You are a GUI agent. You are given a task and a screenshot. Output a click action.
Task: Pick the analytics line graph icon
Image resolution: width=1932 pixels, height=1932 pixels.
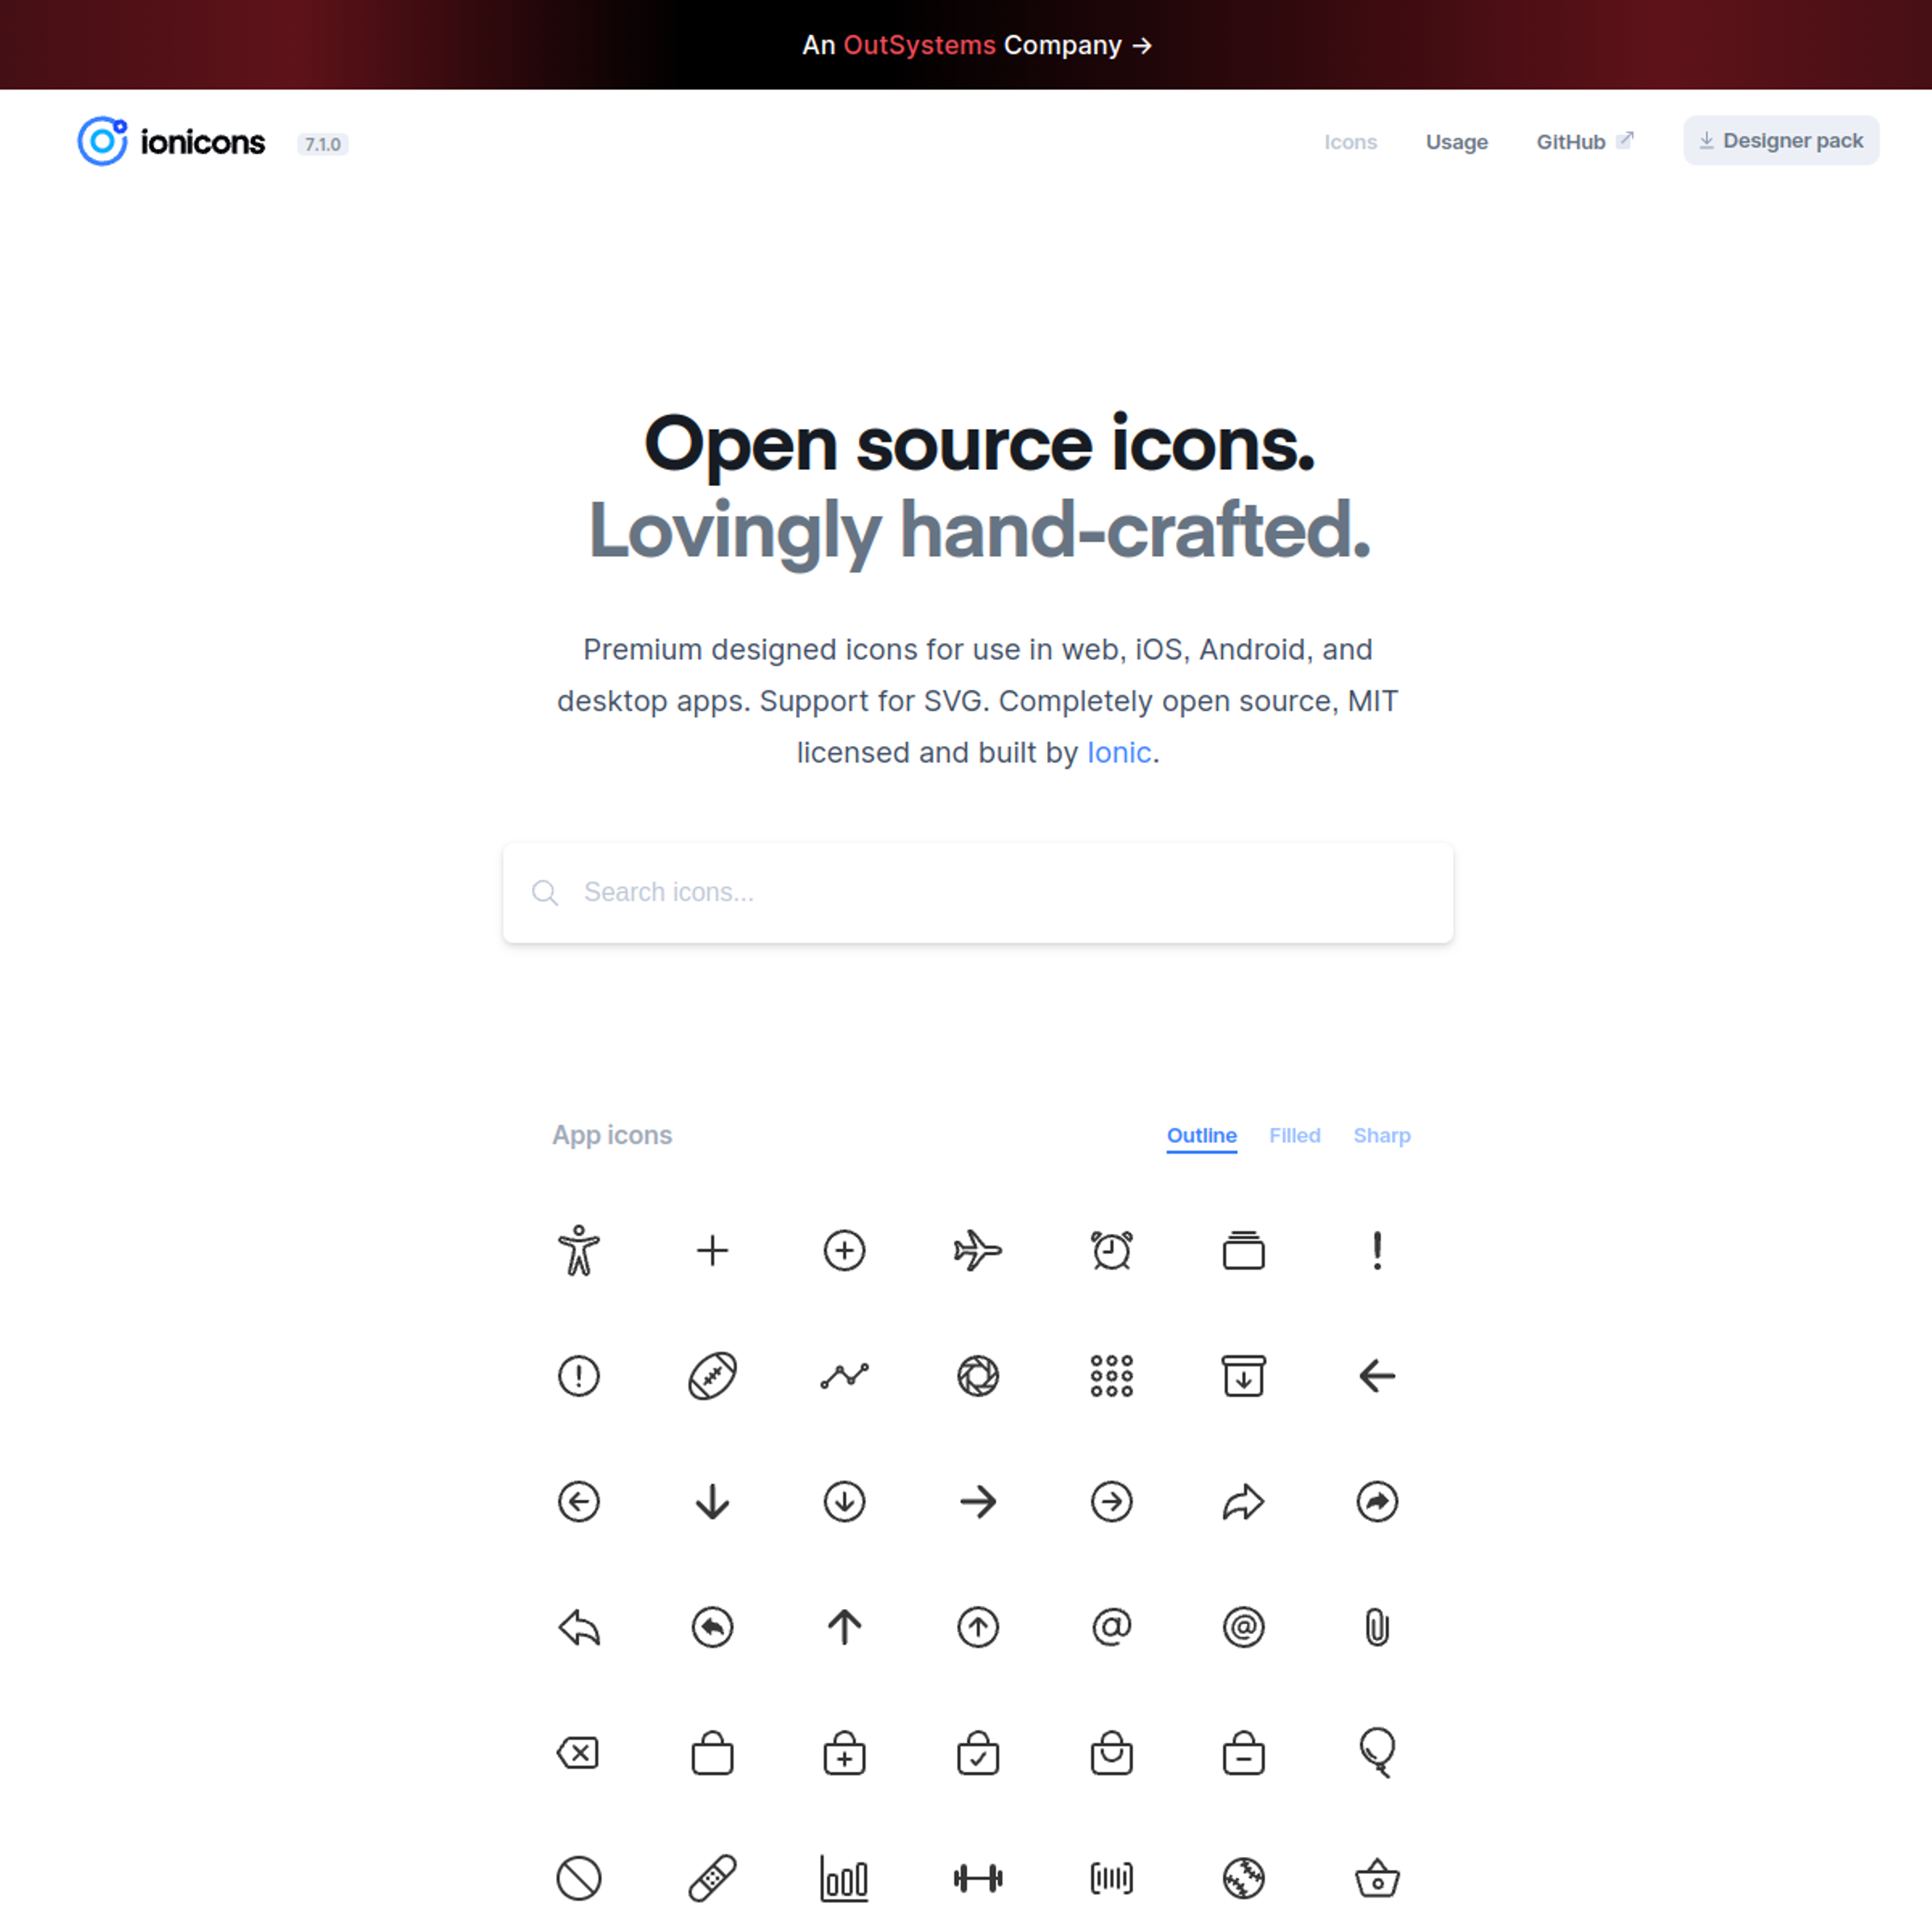tap(845, 1376)
